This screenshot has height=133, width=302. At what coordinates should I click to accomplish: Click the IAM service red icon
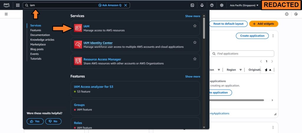click(x=78, y=28)
